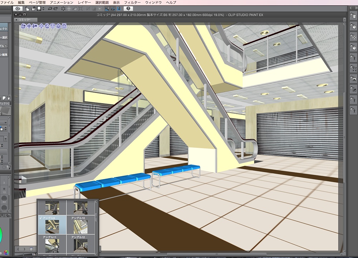The height and width of the screenshot is (258, 358).
Task: Create a new file via toolbar icon
Action: click(28, 8)
